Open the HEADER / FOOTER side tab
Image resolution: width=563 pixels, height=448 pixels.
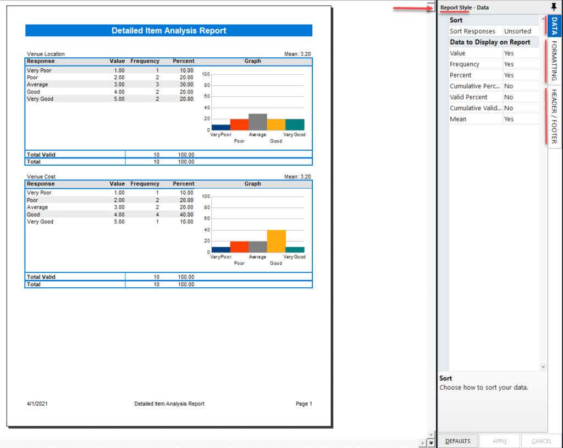coord(555,117)
